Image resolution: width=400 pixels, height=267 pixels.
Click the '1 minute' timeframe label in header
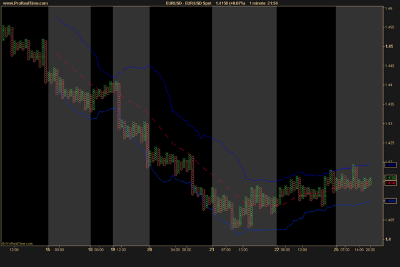[x=257, y=3]
